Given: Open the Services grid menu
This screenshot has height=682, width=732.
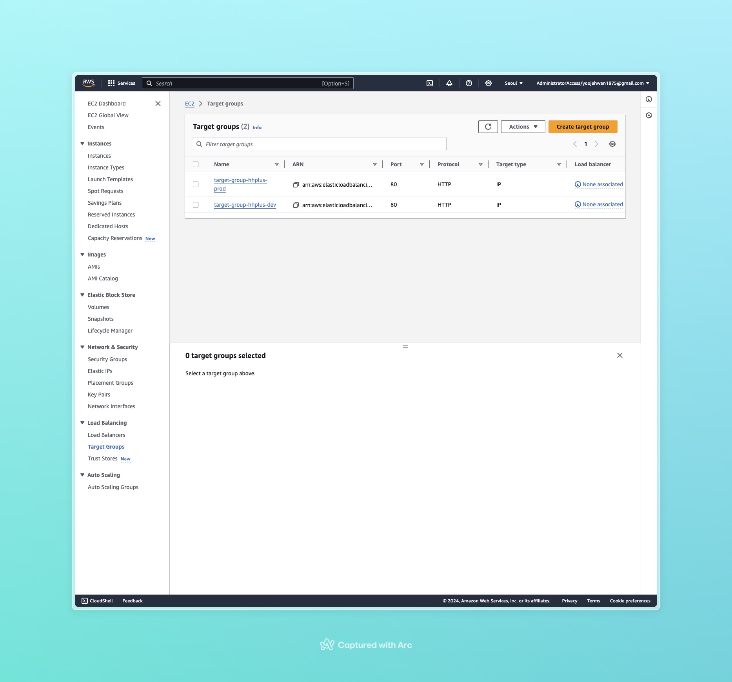Looking at the screenshot, I should pos(122,83).
